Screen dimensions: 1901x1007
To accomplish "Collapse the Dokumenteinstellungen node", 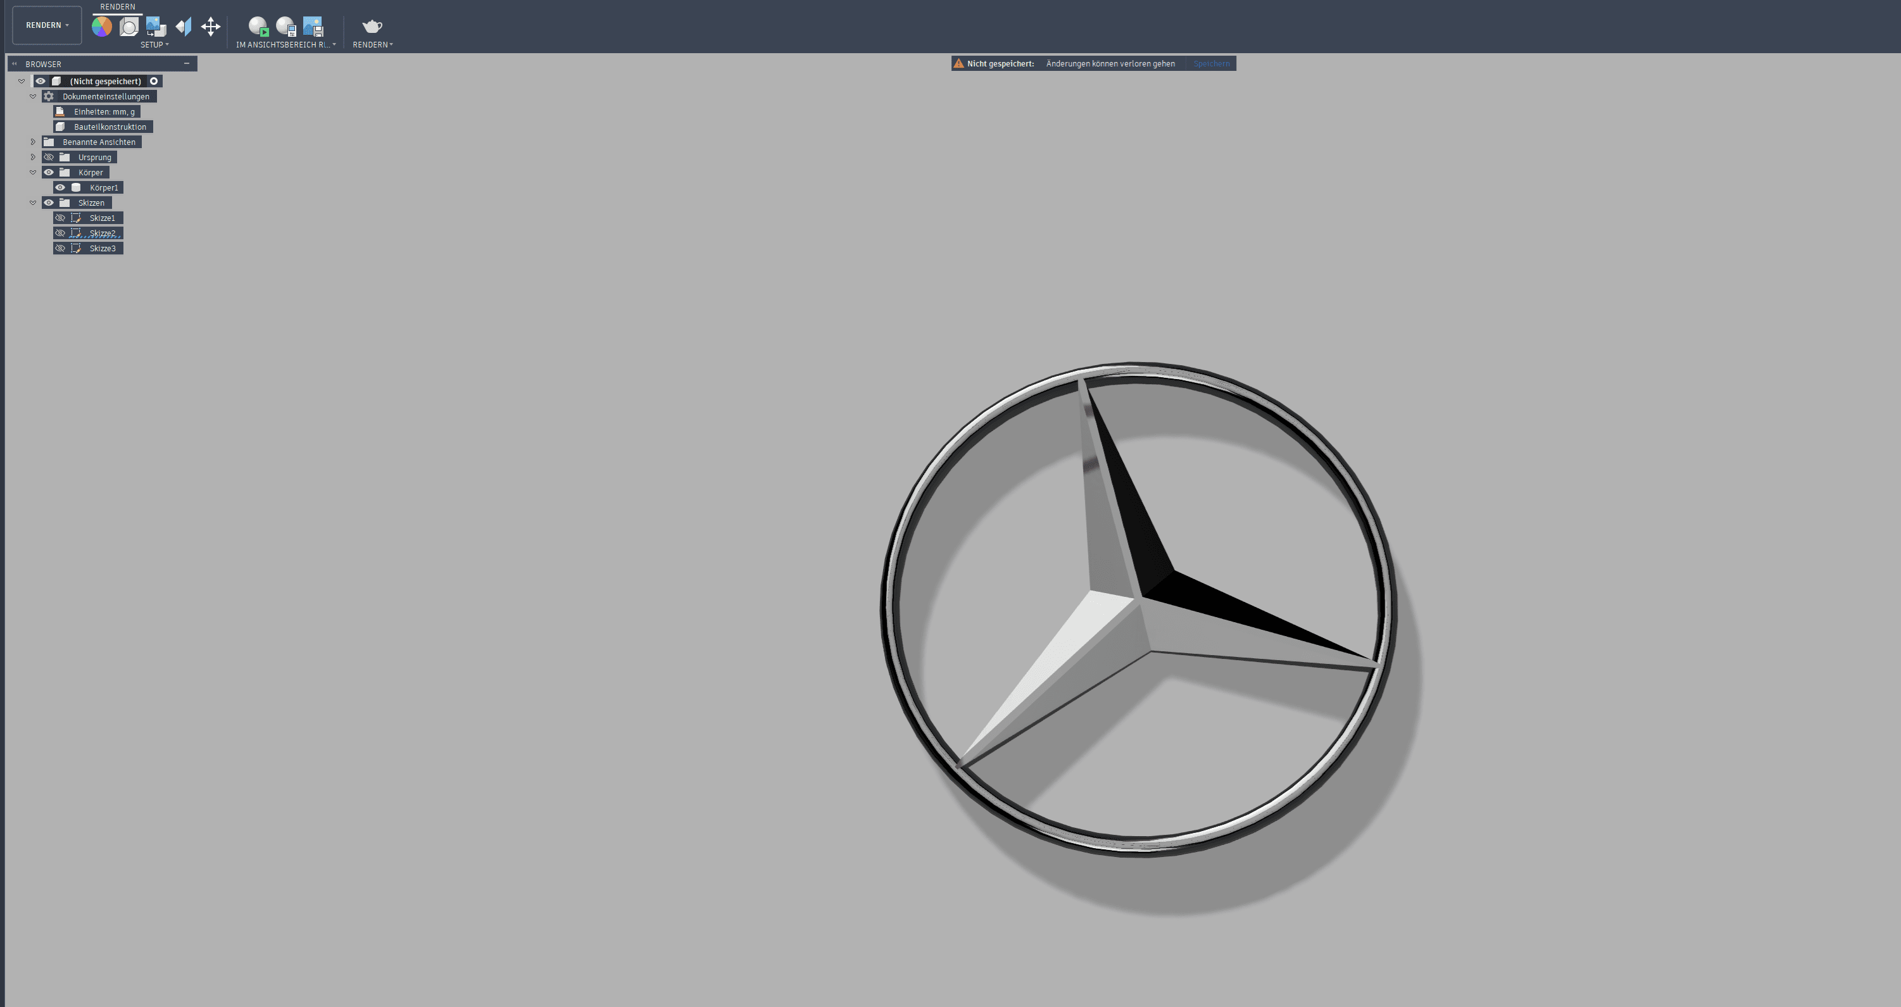I will 33,97.
